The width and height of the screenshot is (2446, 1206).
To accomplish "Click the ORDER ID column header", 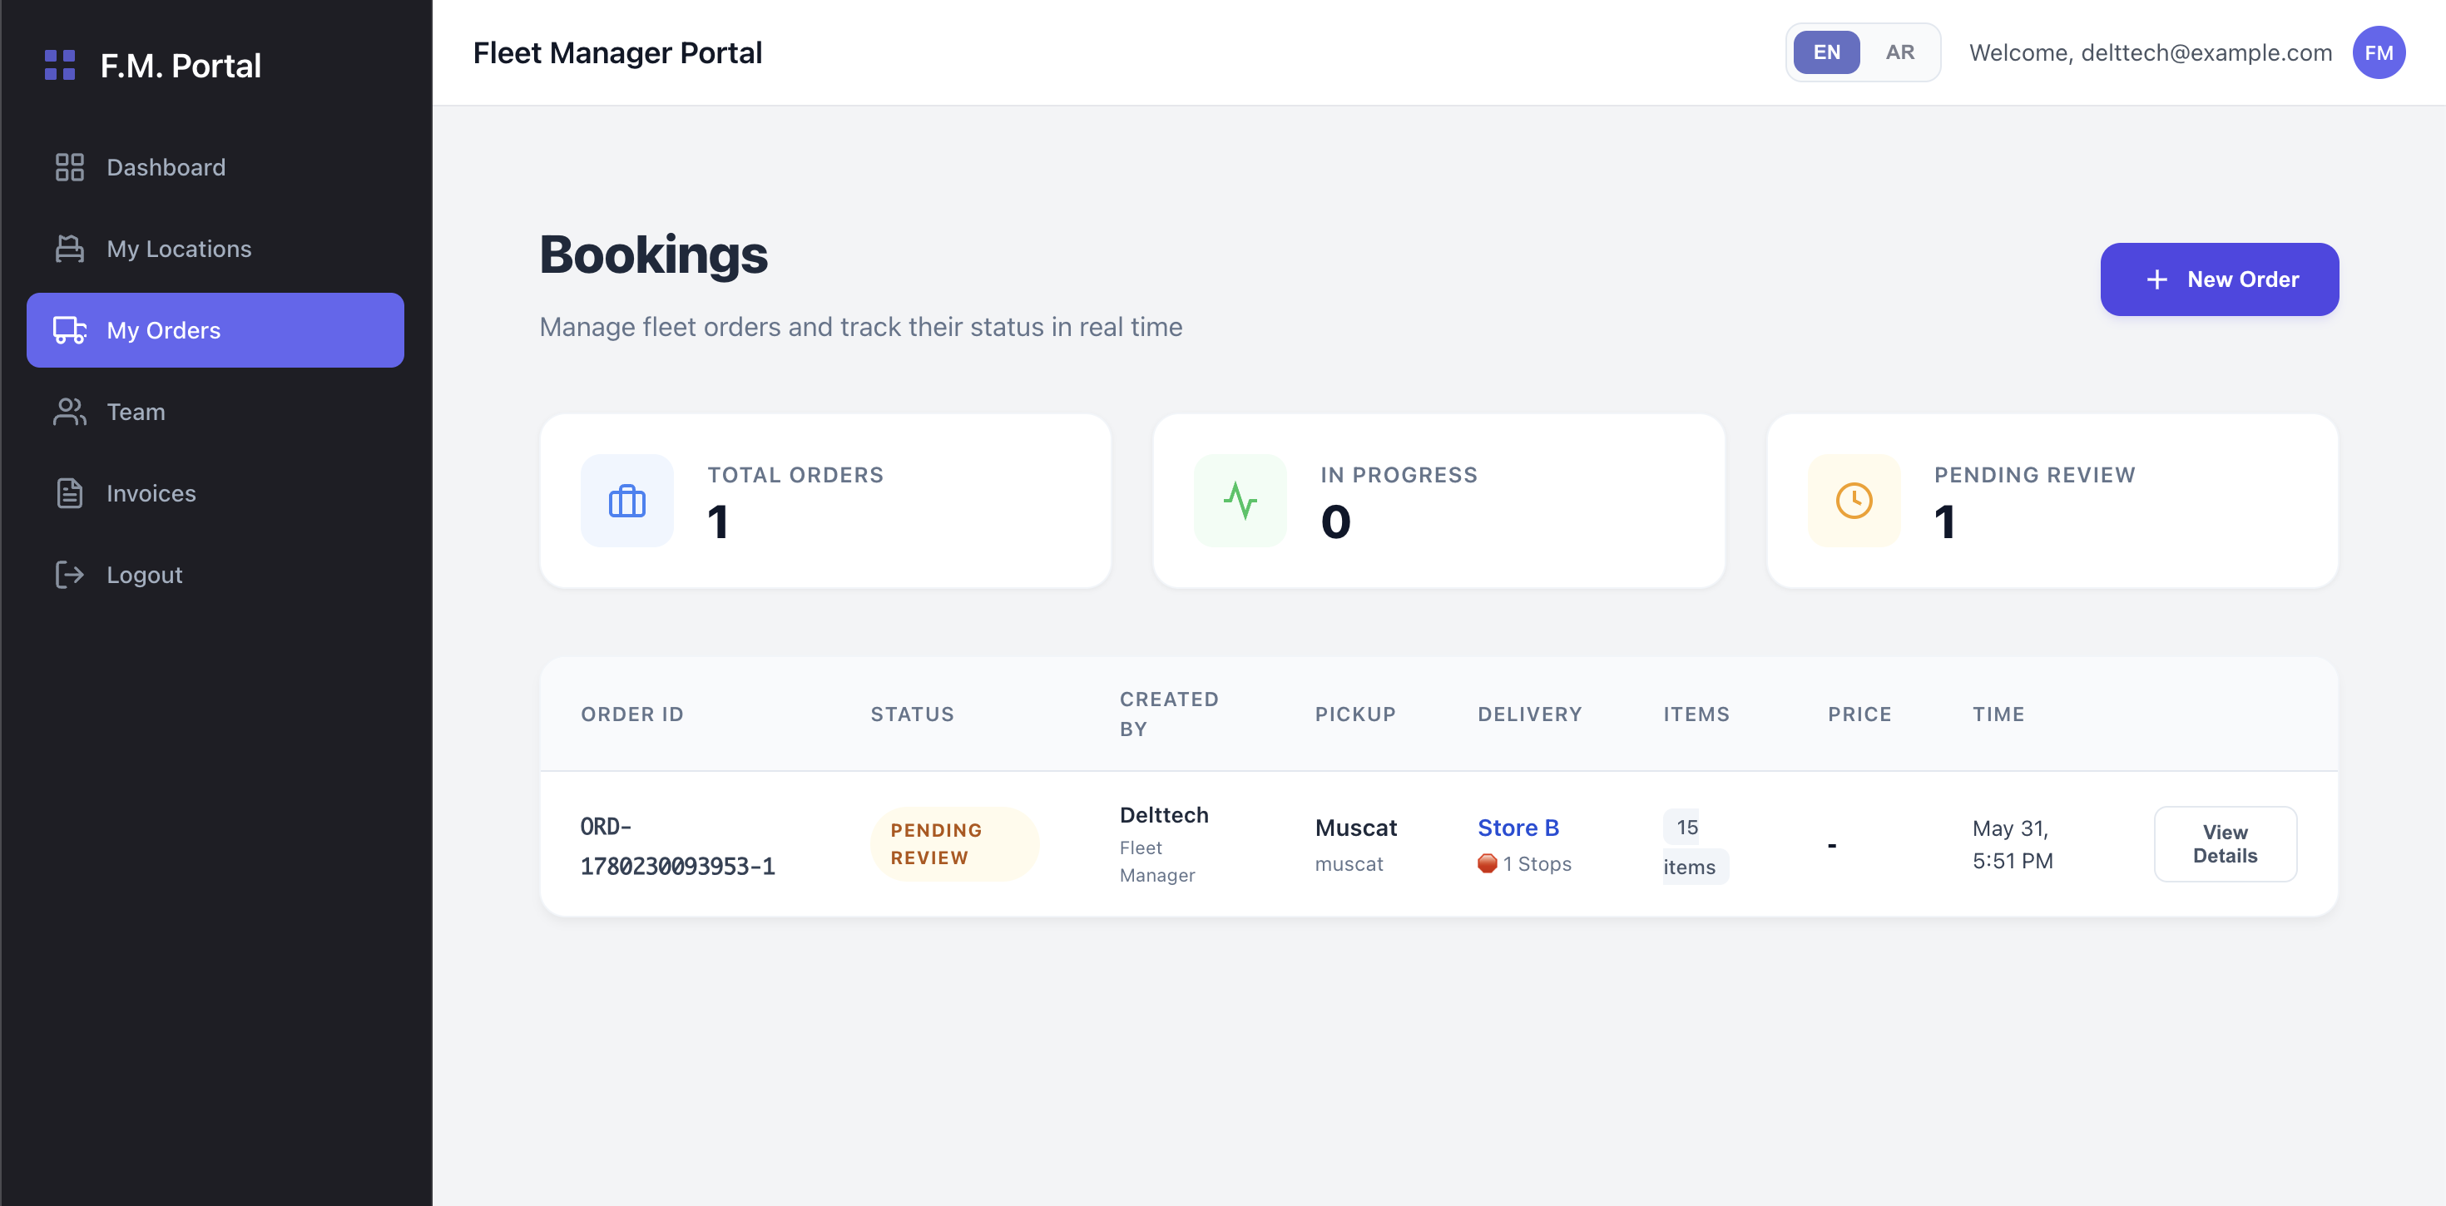I will tap(631, 714).
